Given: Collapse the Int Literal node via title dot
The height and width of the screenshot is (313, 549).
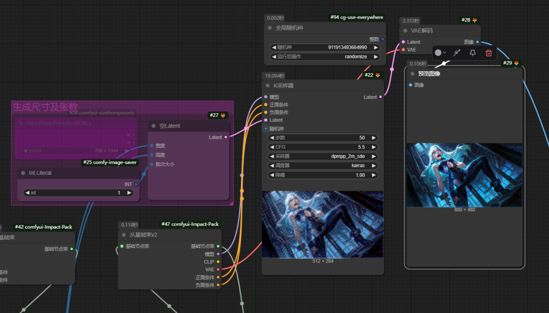Looking at the screenshot, I should (23, 173).
